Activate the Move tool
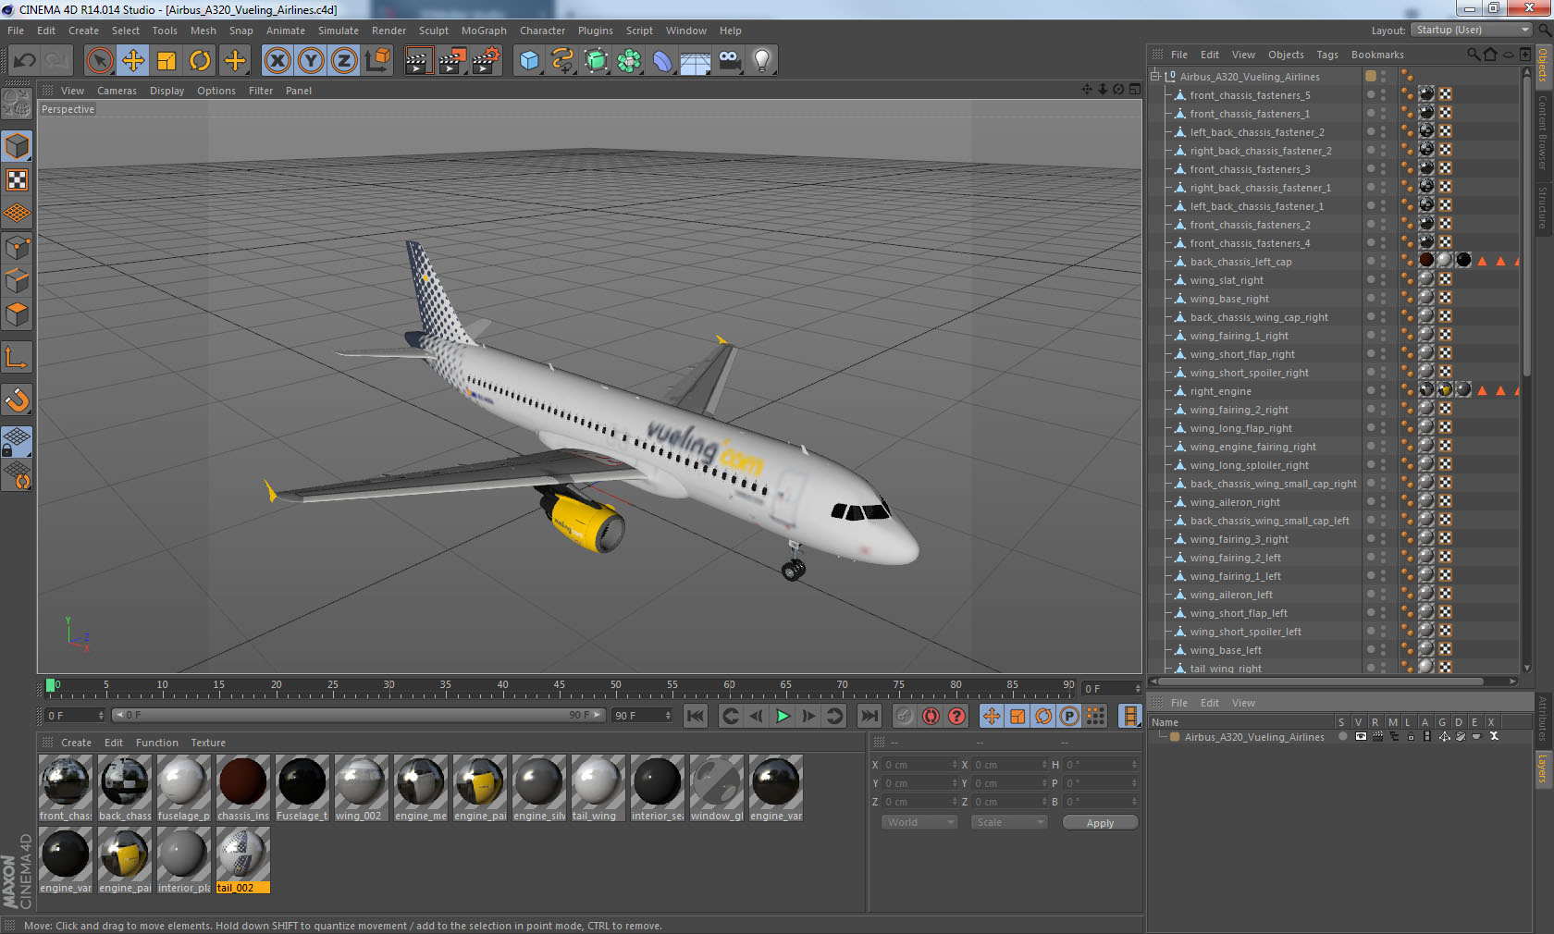 click(133, 61)
